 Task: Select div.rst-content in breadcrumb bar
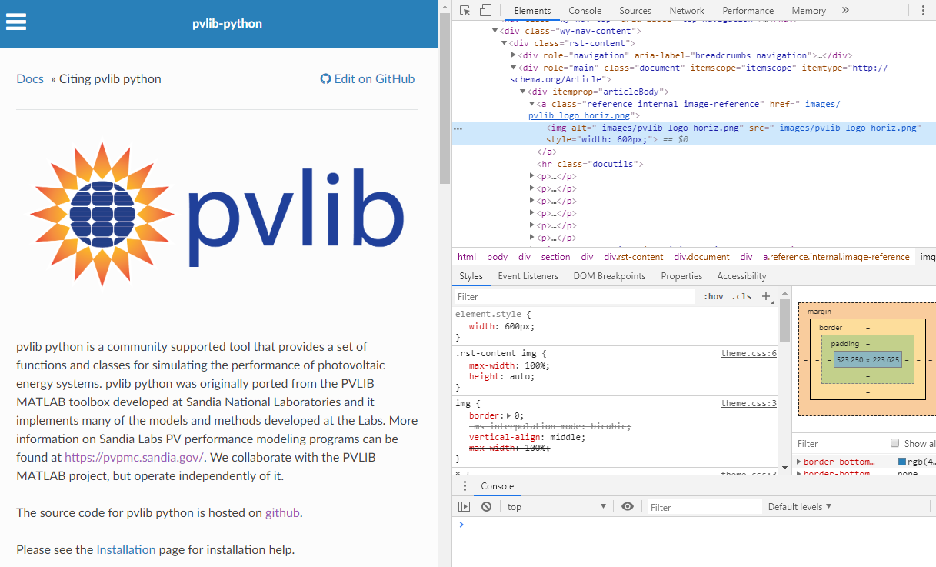tap(633, 257)
